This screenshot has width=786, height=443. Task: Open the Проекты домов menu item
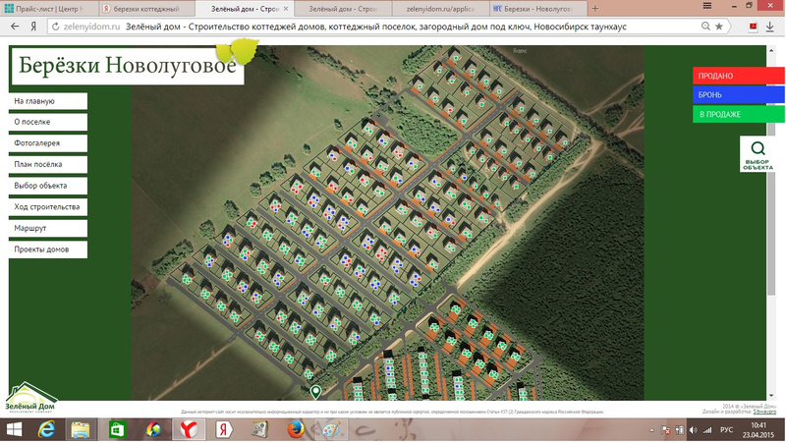click(48, 249)
